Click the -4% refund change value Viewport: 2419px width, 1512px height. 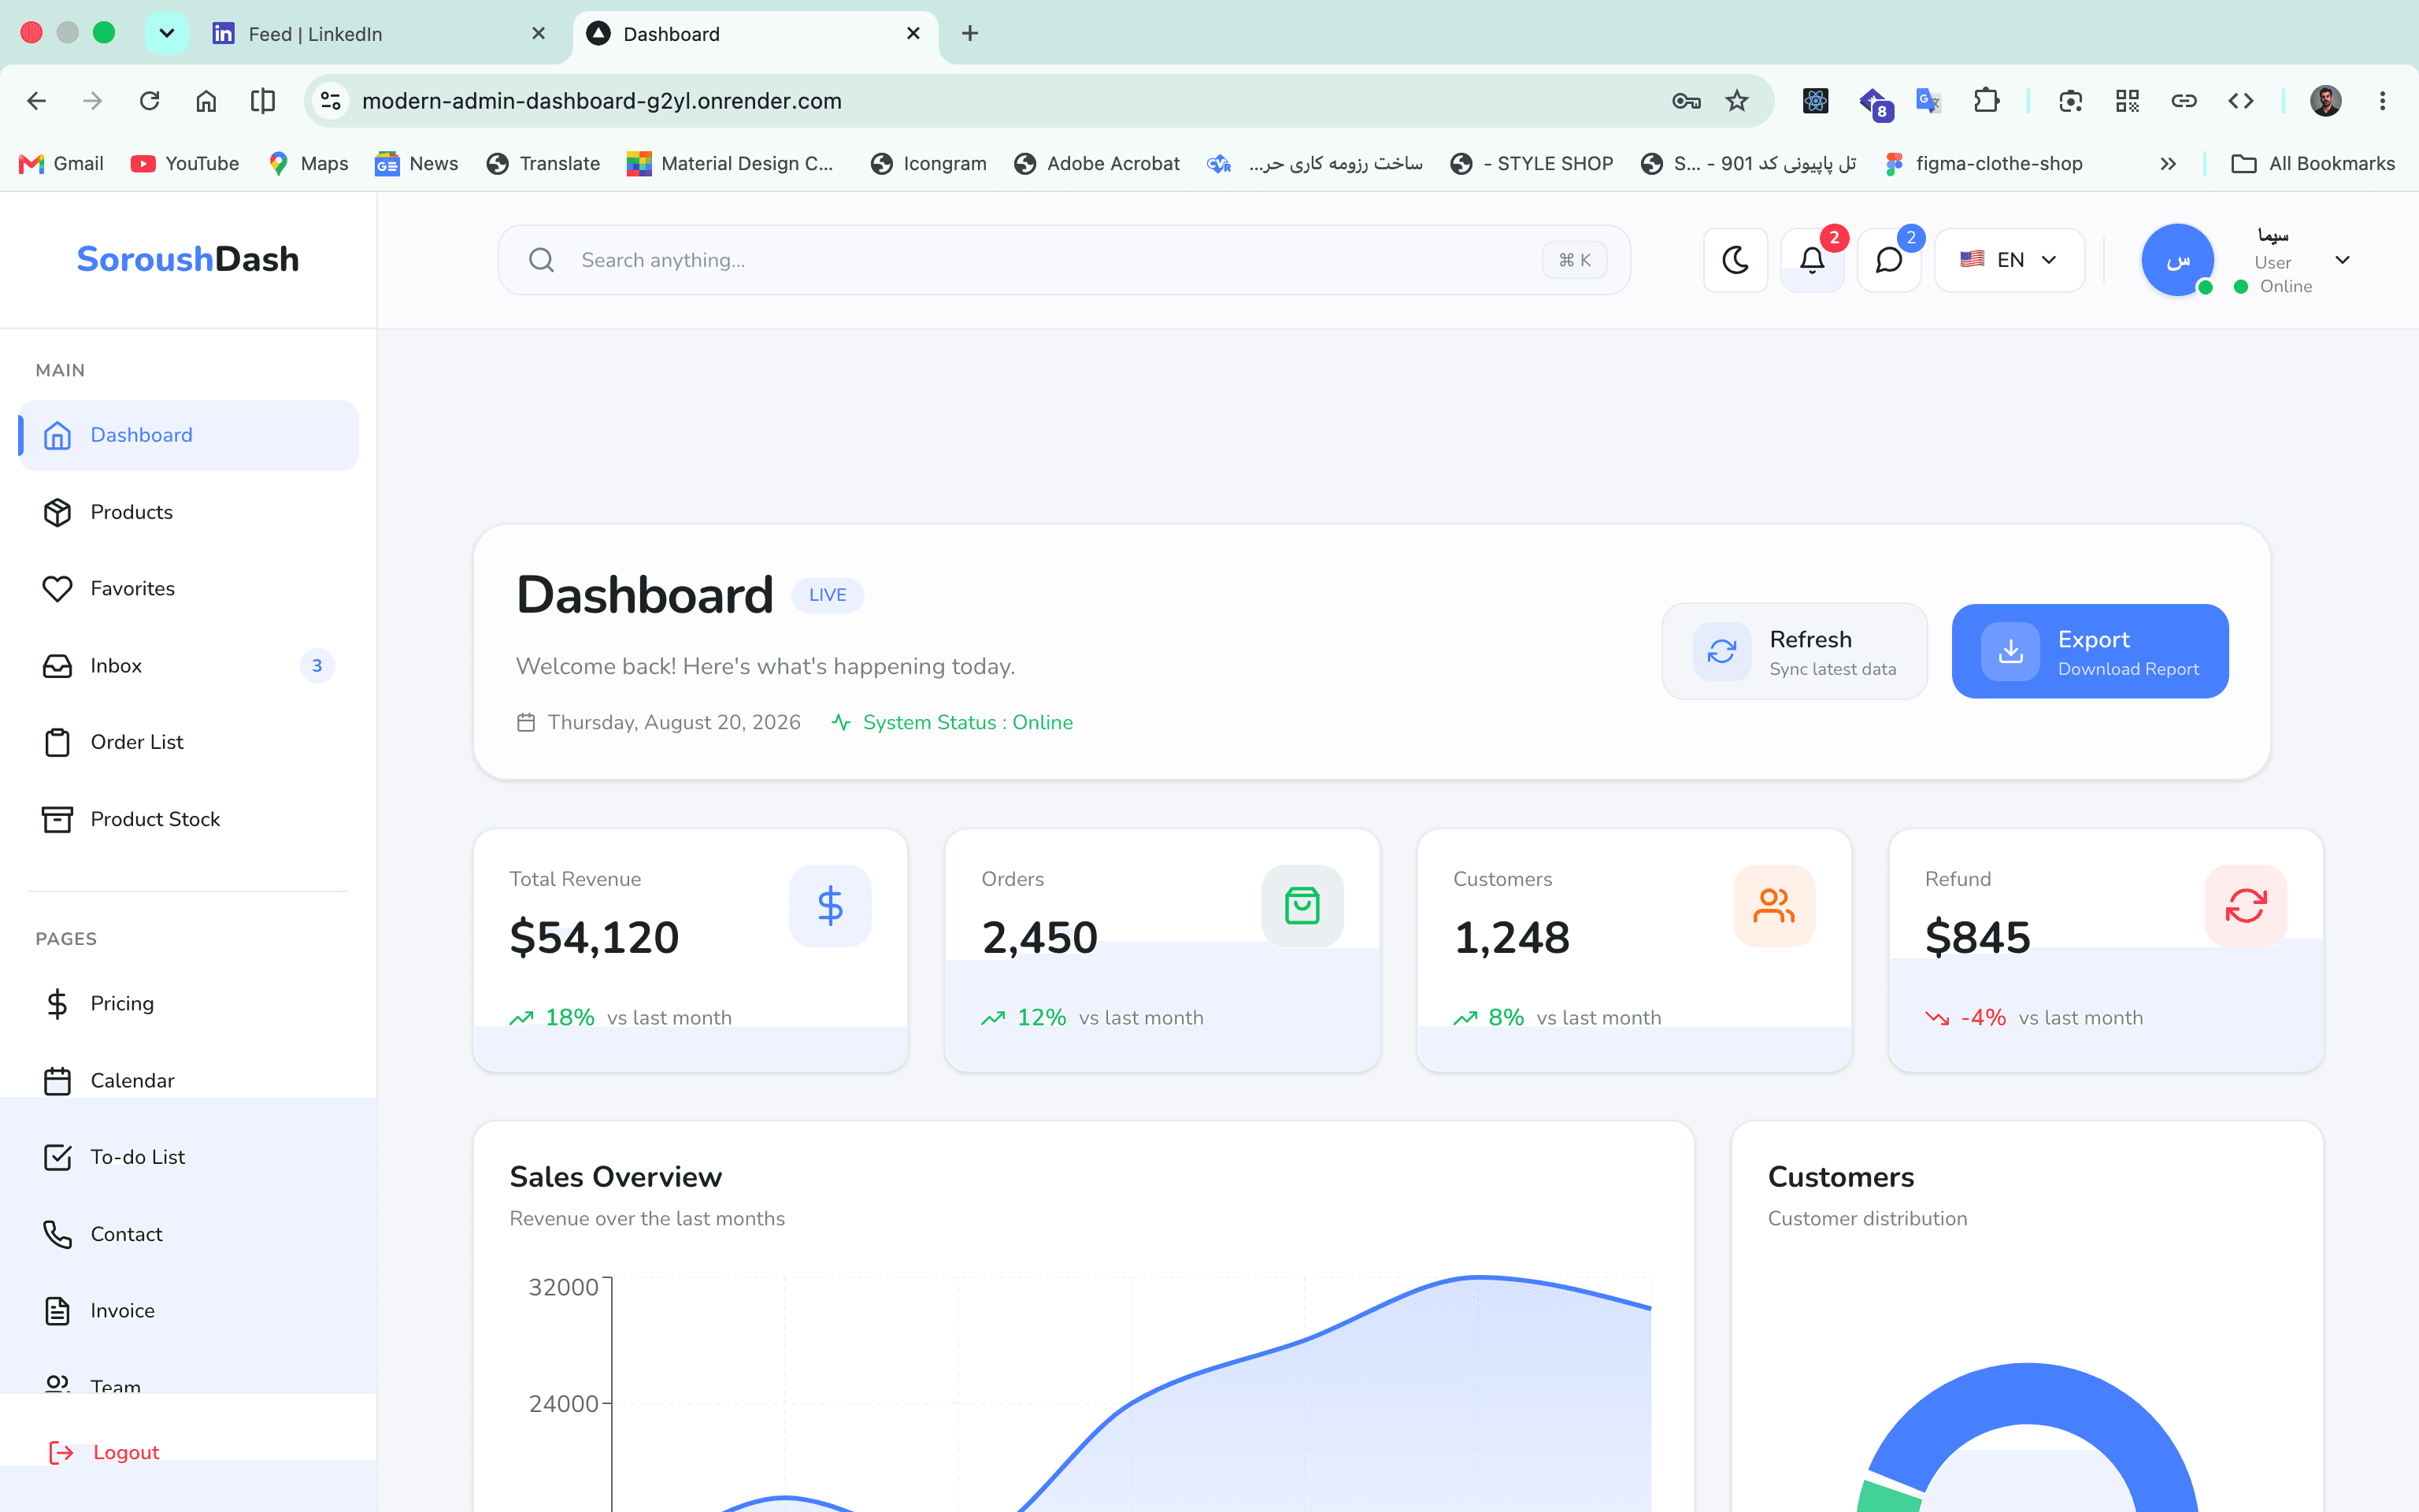pos(1984,1018)
